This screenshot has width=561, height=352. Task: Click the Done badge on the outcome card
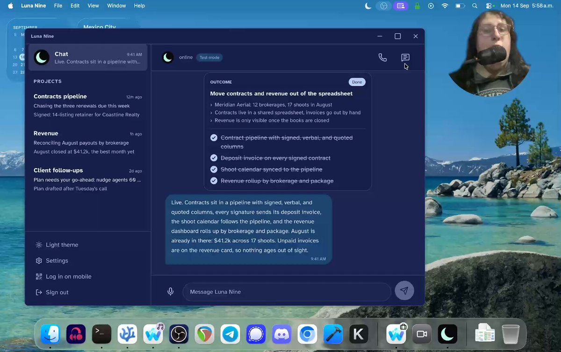(x=357, y=82)
